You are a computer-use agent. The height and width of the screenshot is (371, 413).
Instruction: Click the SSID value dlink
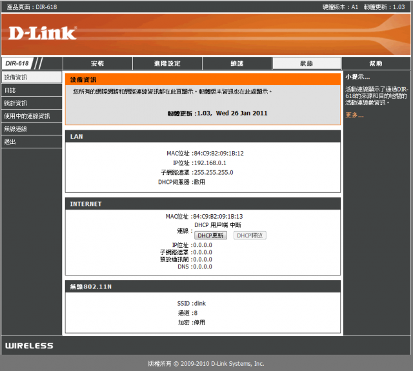[200, 303]
